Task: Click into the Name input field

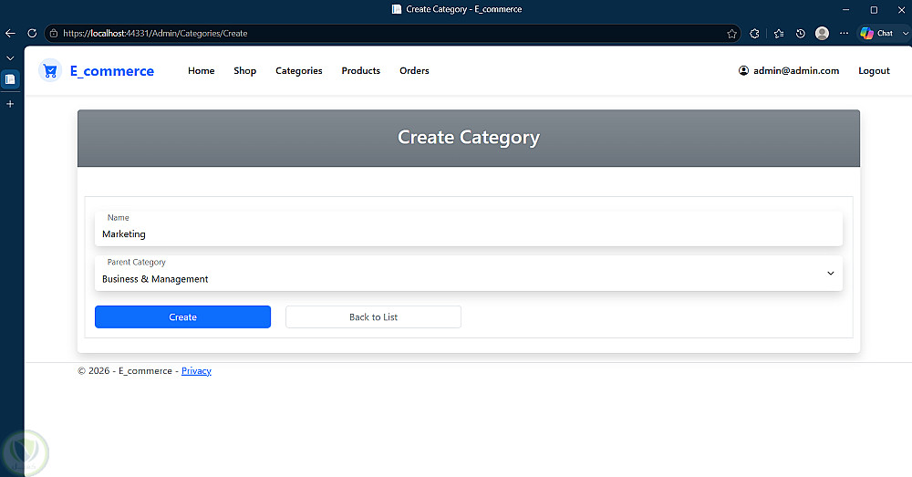Action: click(468, 229)
